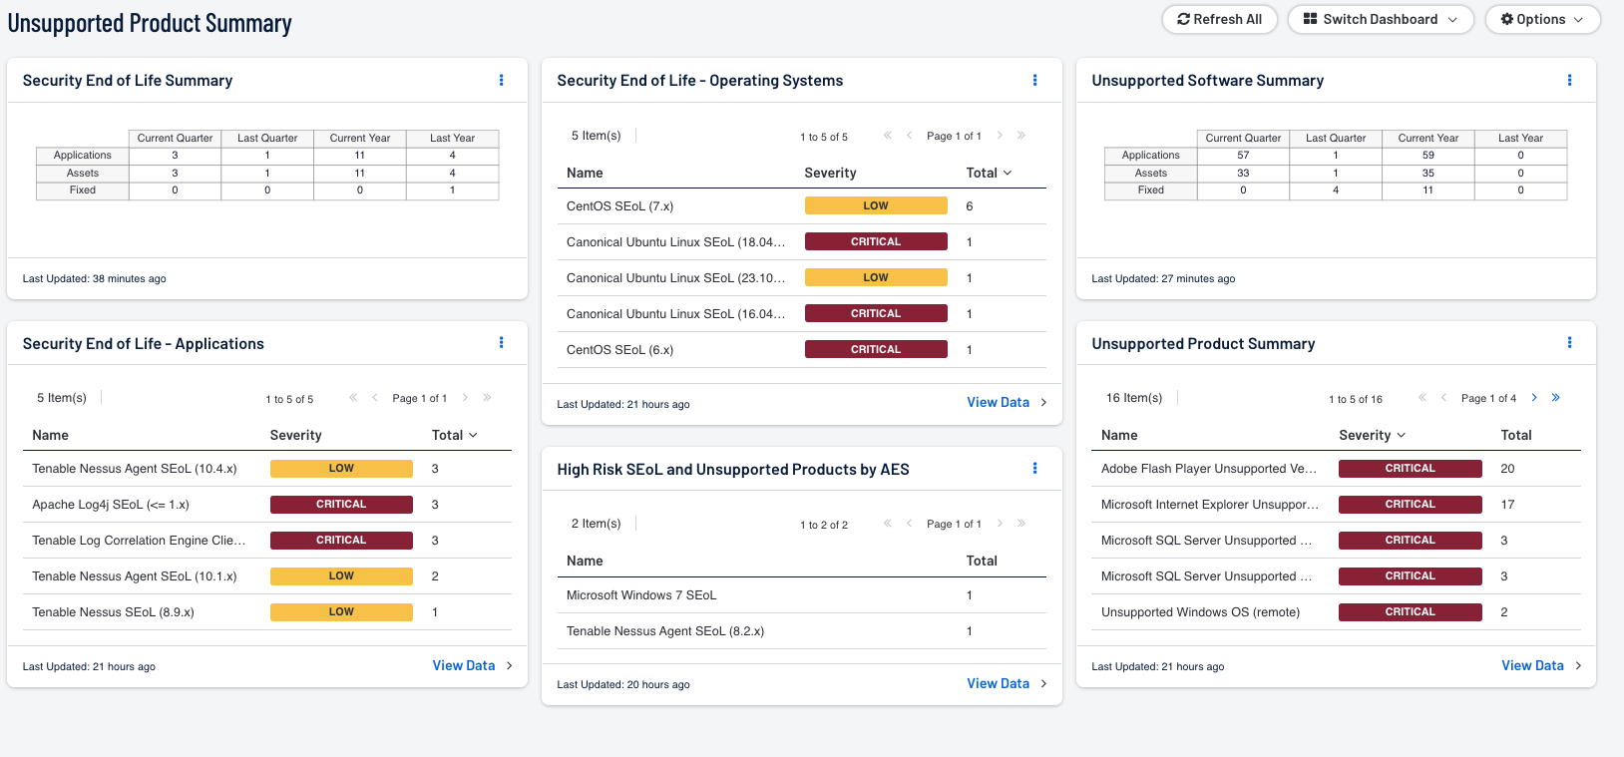The width and height of the screenshot is (1624, 757).
Task: Click View Data in Unsupported Product Summary widget
Action: click(1541, 665)
